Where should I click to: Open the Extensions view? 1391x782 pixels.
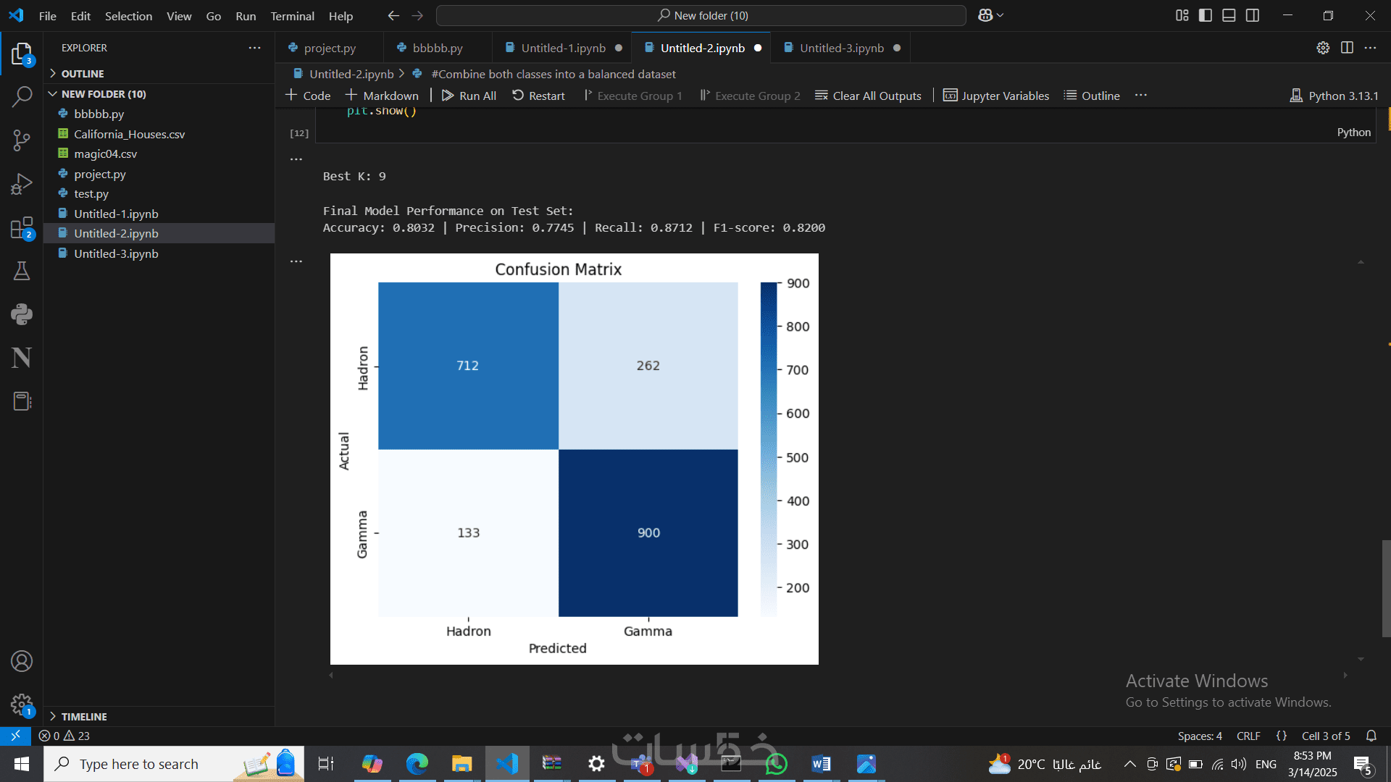pyautogui.click(x=22, y=228)
